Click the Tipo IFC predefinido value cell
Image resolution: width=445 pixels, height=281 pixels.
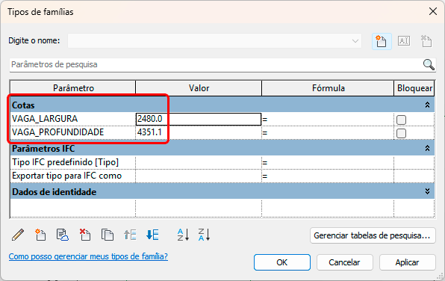pyautogui.click(x=199, y=162)
